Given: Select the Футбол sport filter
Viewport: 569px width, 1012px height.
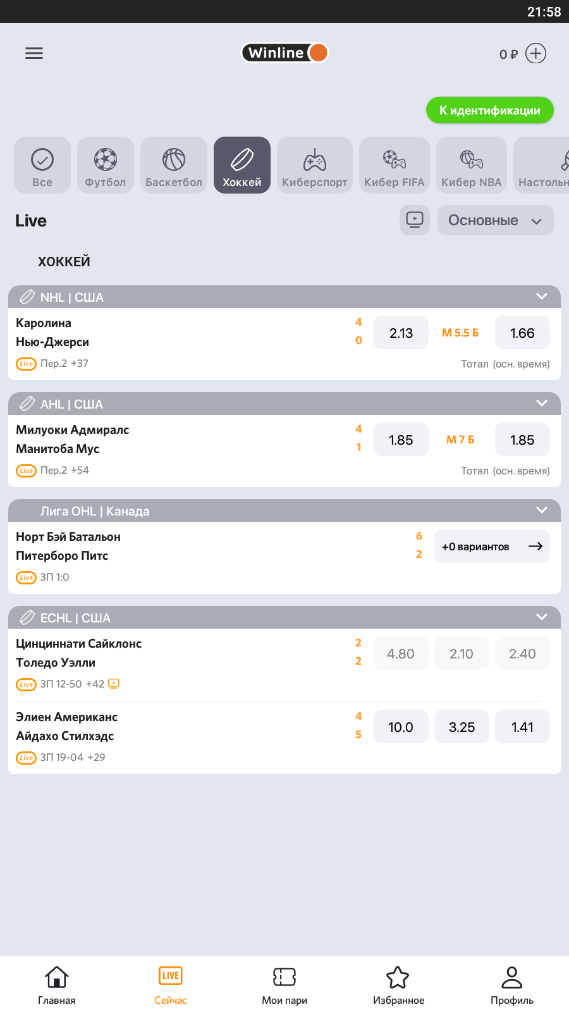Looking at the screenshot, I should pyautogui.click(x=106, y=165).
